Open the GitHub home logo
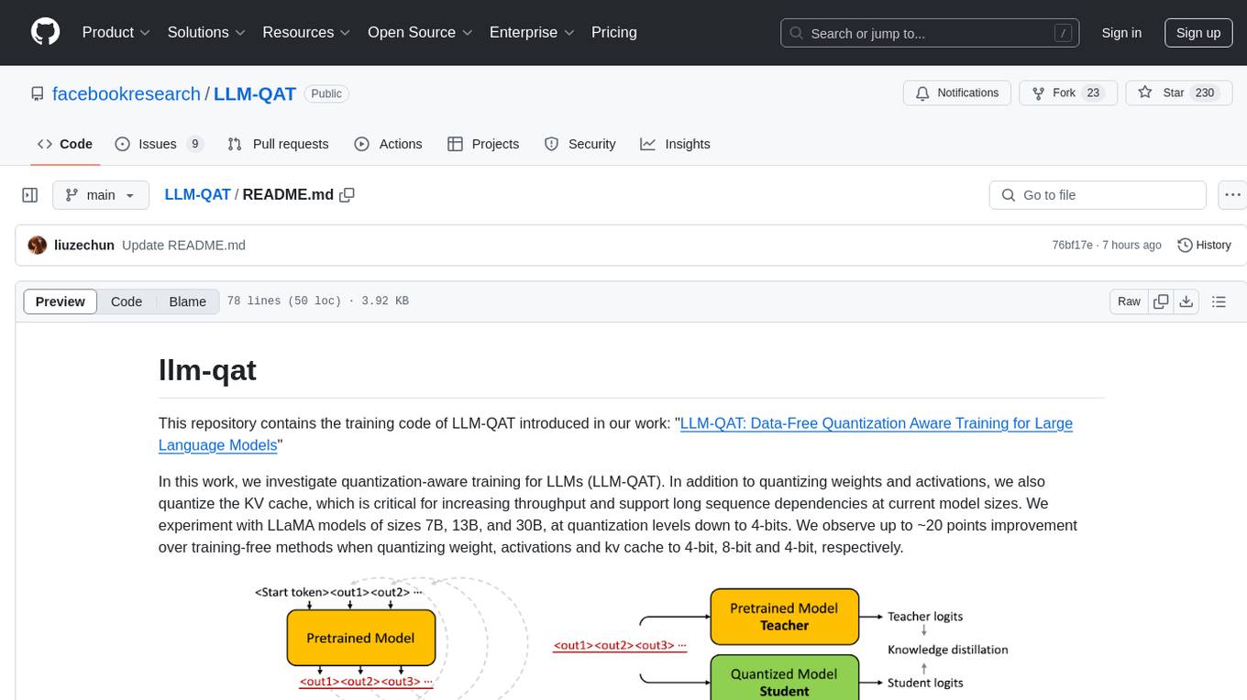 (46, 32)
